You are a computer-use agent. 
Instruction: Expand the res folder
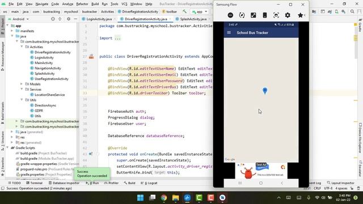click(12, 137)
